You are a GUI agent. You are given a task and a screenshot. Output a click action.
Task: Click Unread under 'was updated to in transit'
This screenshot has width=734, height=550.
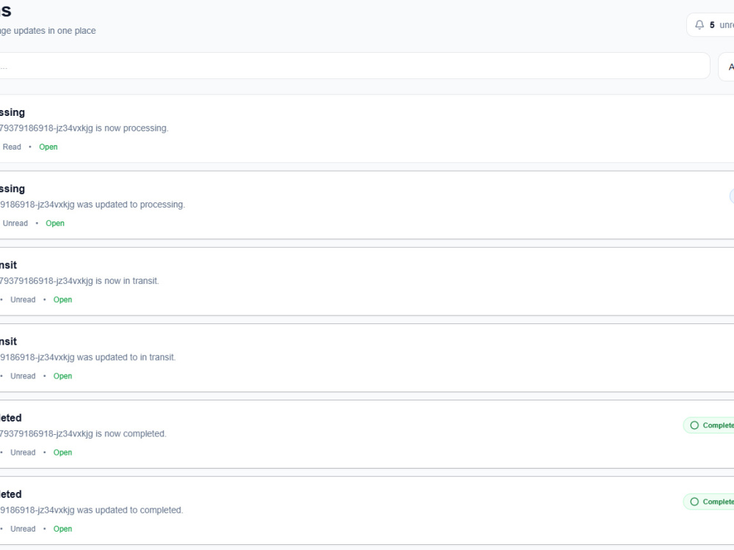(23, 376)
